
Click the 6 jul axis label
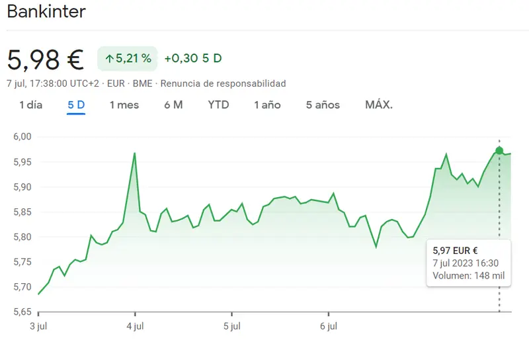(x=329, y=327)
